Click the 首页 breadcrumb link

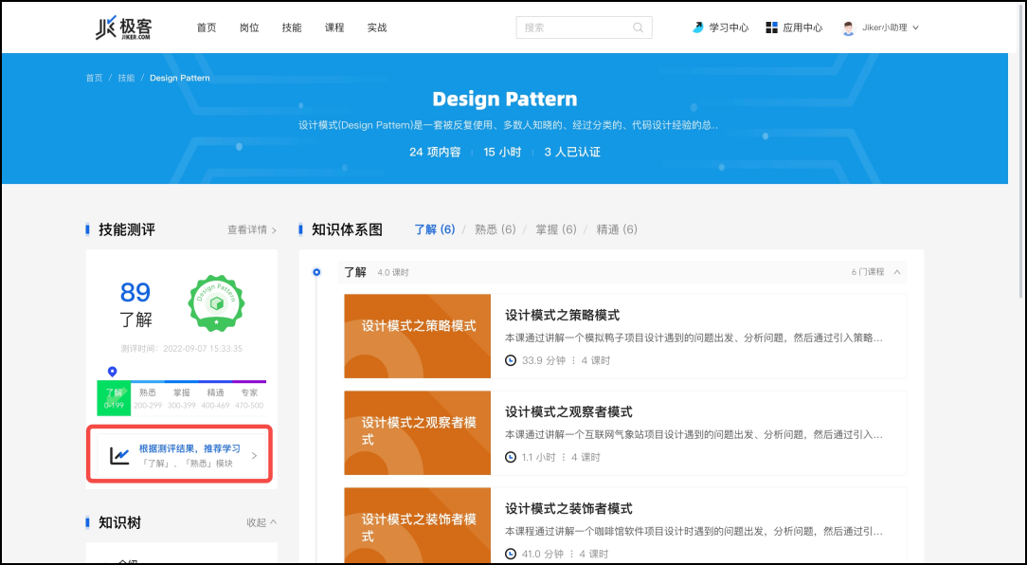(x=95, y=78)
